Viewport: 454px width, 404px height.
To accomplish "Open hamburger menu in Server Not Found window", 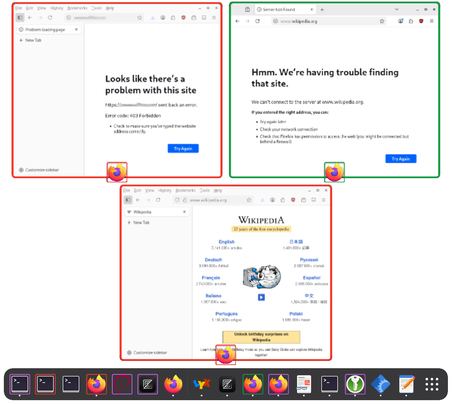I will coord(432,21).
